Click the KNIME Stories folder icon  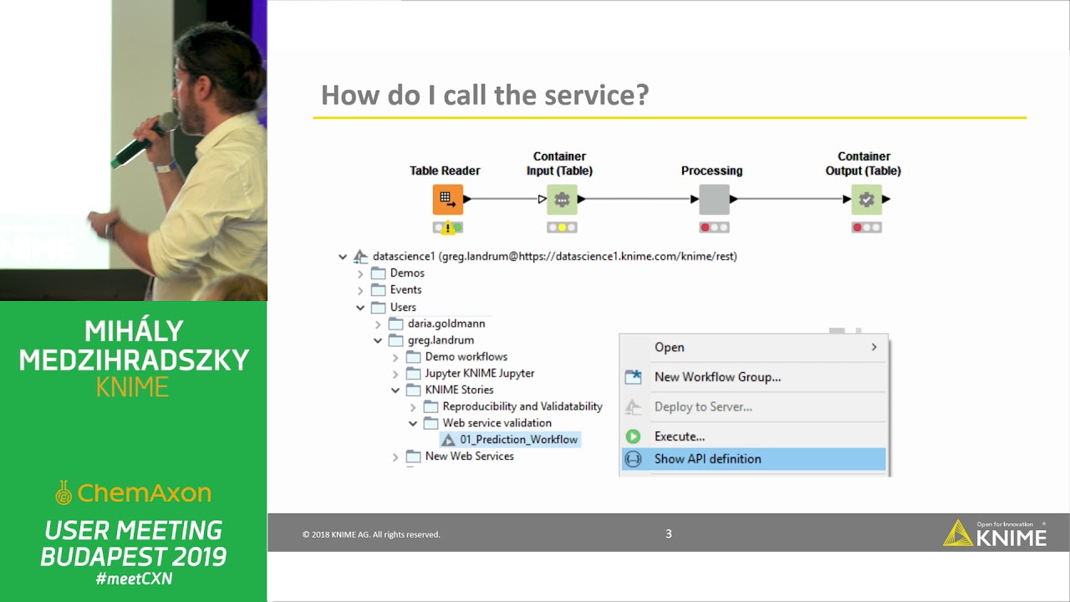click(x=413, y=390)
